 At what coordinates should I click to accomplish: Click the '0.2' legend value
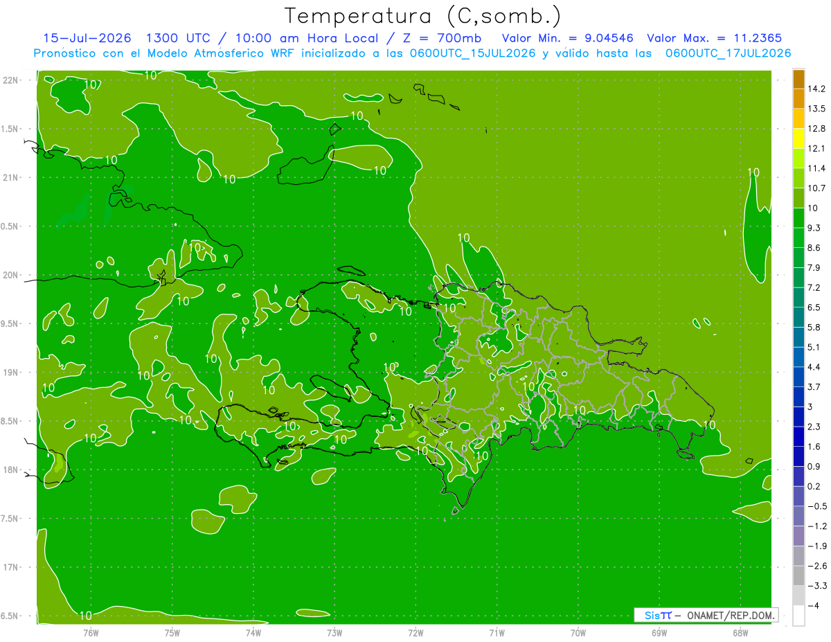[x=814, y=486]
